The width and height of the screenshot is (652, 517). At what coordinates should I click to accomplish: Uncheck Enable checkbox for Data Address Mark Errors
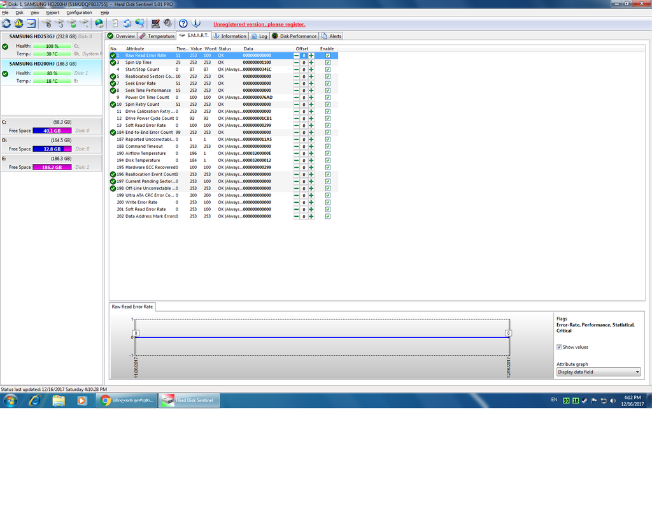[x=328, y=217]
